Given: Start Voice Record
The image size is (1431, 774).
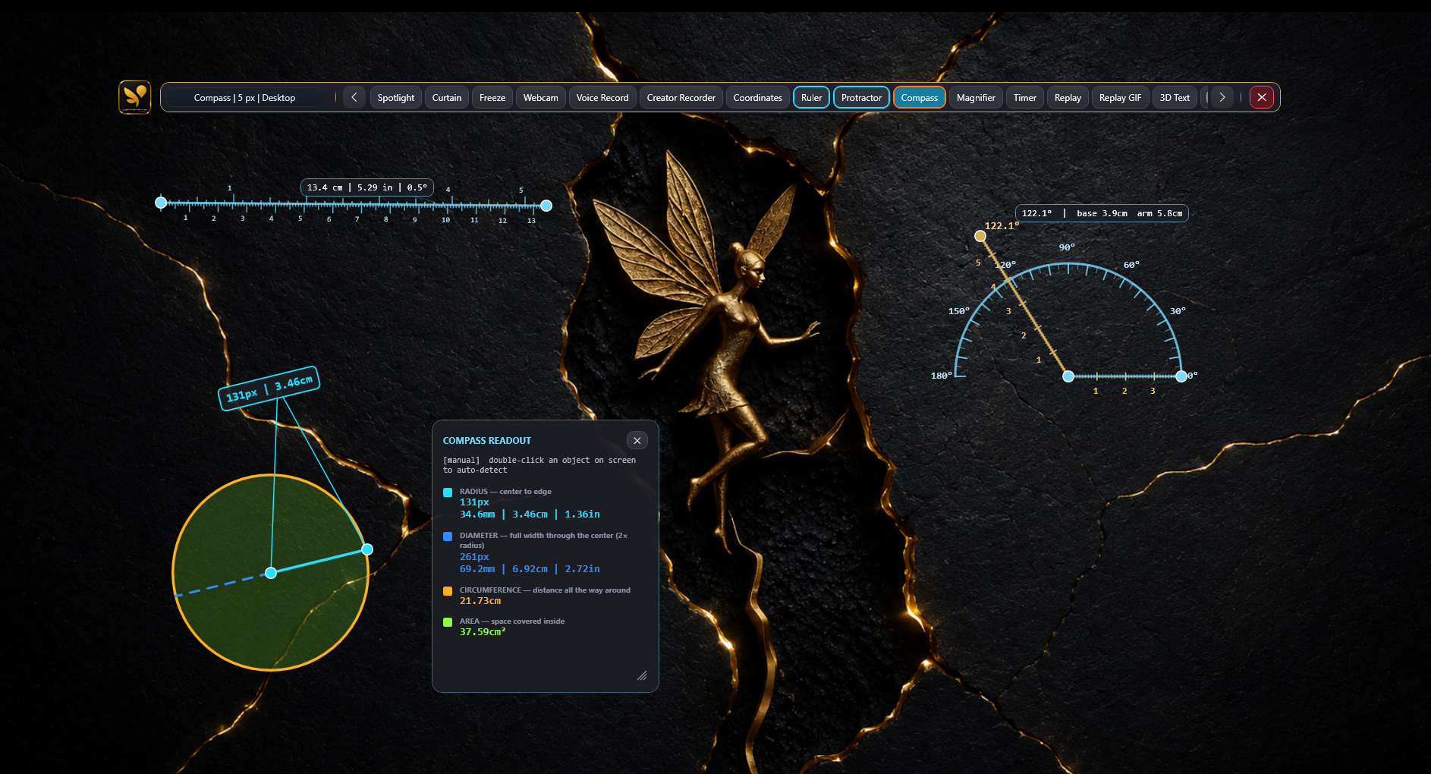Looking at the screenshot, I should click(x=602, y=97).
